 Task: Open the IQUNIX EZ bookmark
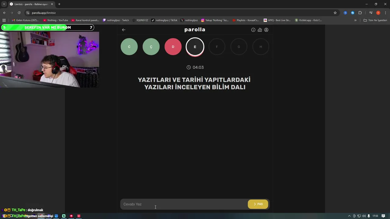pos(140,20)
